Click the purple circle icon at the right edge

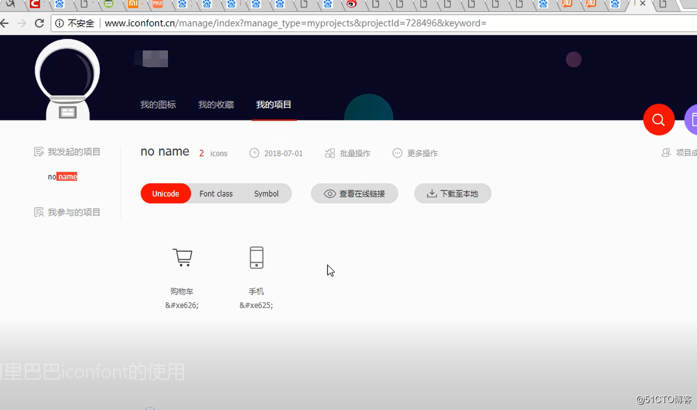[691, 119]
